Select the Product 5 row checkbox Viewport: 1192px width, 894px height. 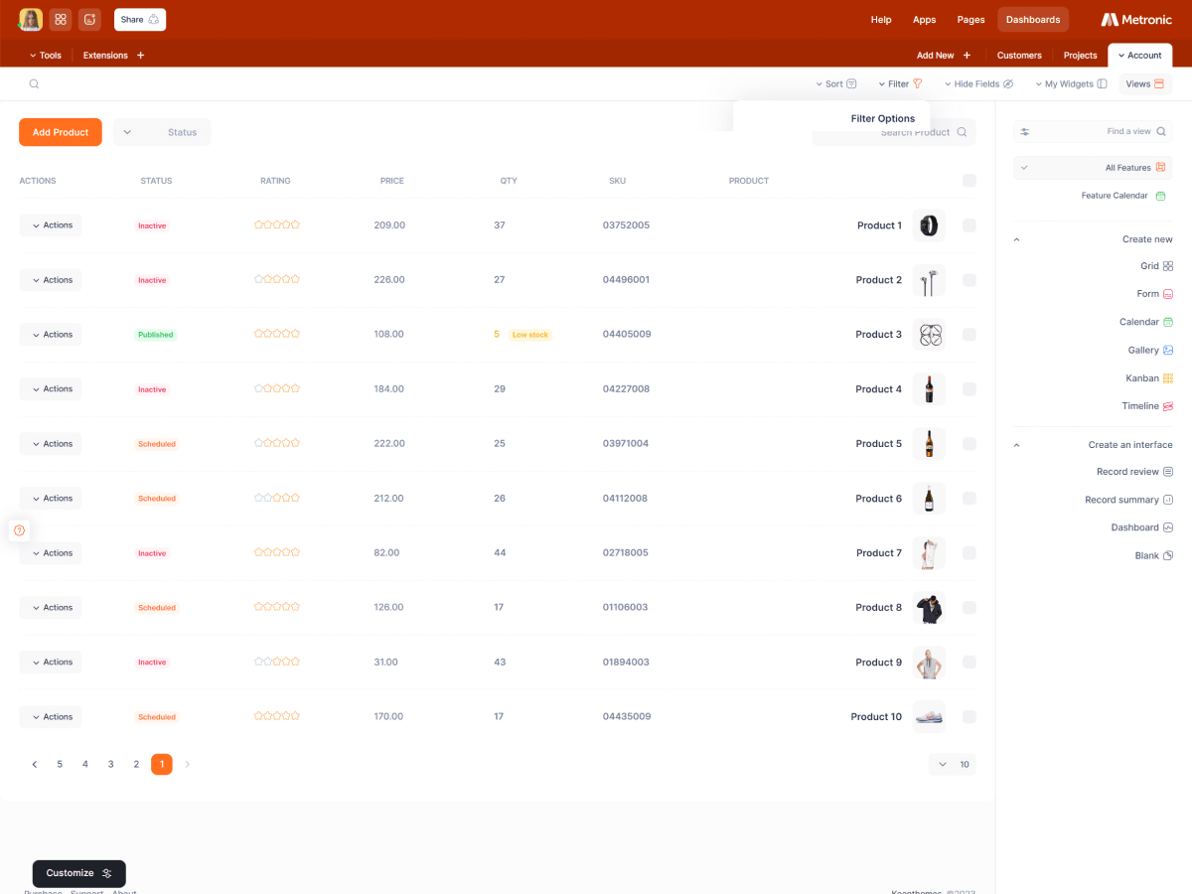(968, 444)
